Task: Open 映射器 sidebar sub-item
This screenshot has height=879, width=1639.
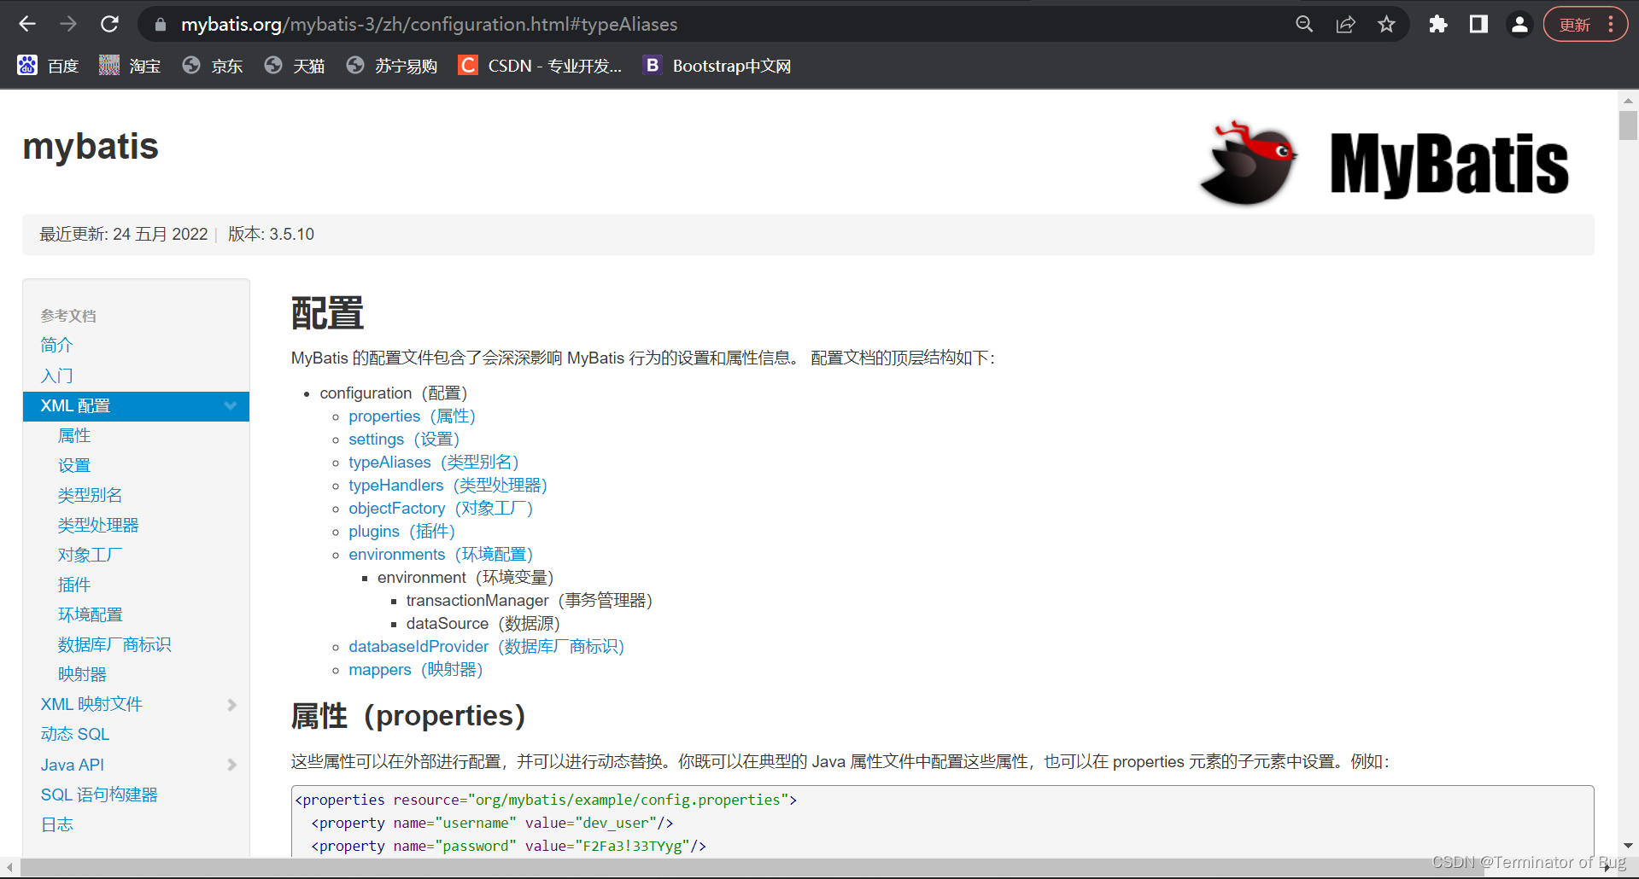Action: pyautogui.click(x=82, y=674)
